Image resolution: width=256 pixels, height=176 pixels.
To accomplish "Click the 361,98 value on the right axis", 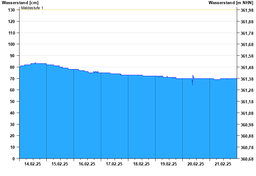I will coord(247,10).
